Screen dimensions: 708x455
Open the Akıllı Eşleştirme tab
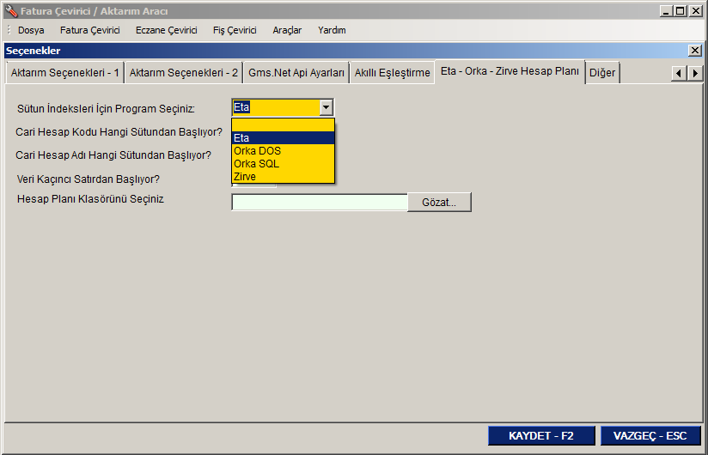(392, 73)
